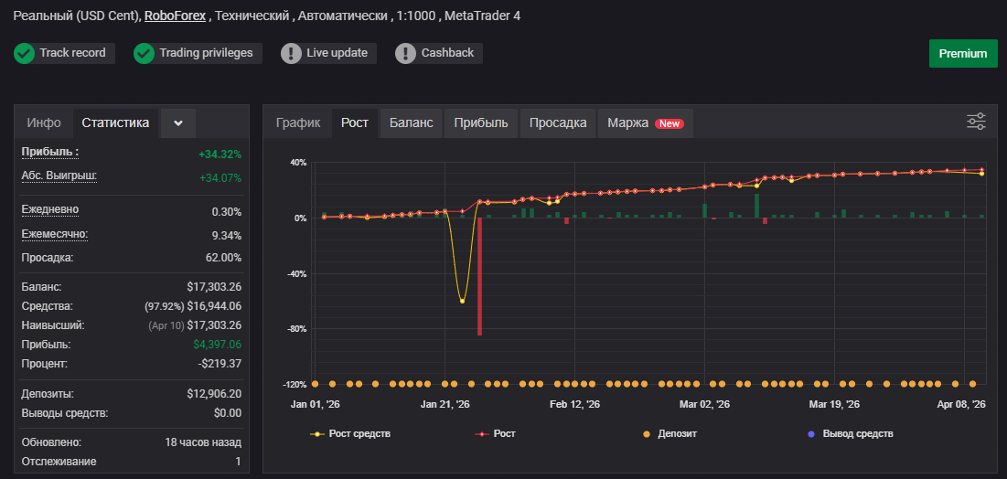Click the 18 часов назад updated value

coord(202,442)
